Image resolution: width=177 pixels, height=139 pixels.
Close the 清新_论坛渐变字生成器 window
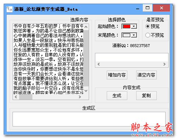(x=162, y=8)
